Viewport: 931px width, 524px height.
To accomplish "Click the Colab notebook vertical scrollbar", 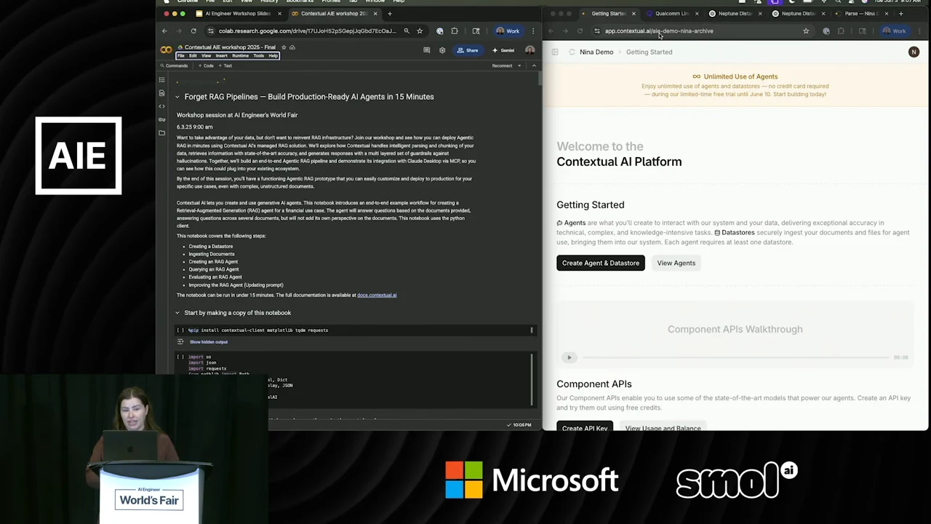I will tap(539, 80).
